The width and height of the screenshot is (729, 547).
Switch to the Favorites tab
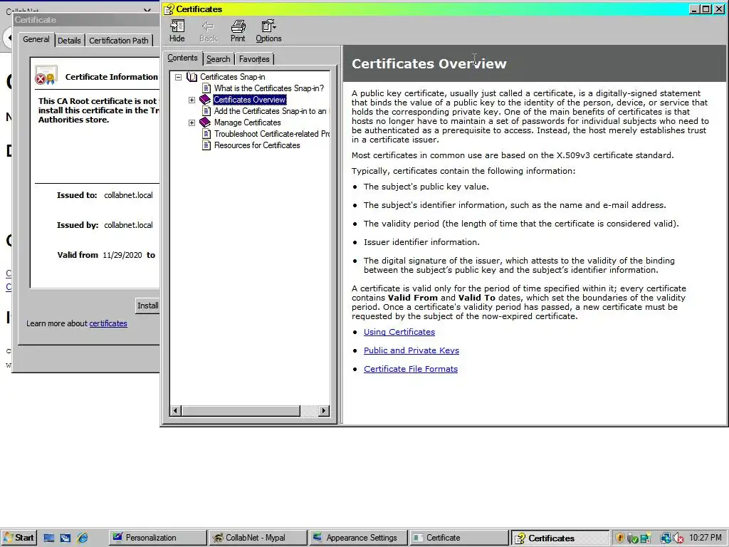254,59
